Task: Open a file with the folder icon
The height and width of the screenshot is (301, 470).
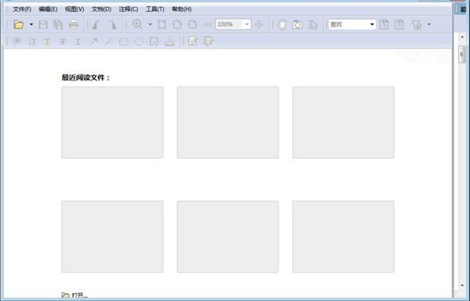Action: pos(19,24)
